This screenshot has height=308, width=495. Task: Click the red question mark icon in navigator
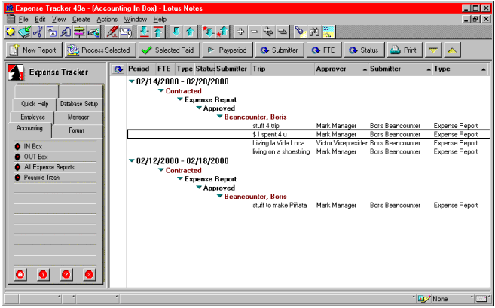66,275
